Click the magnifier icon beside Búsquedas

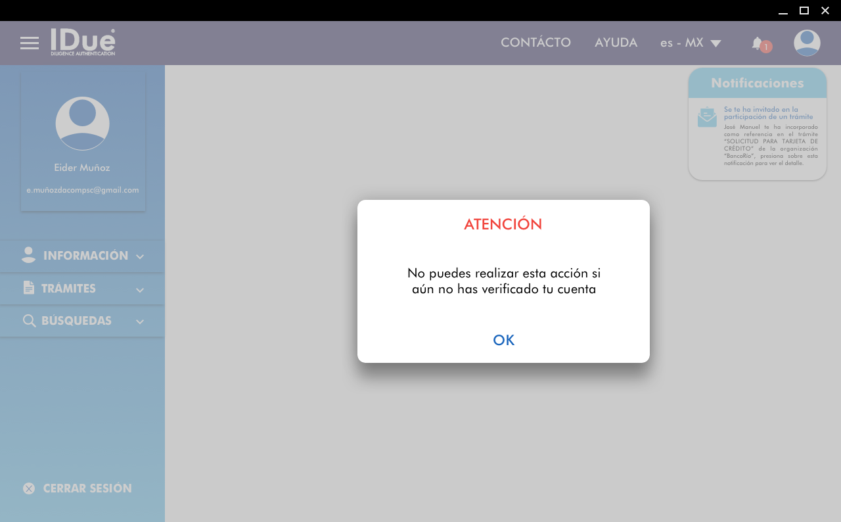[29, 321]
